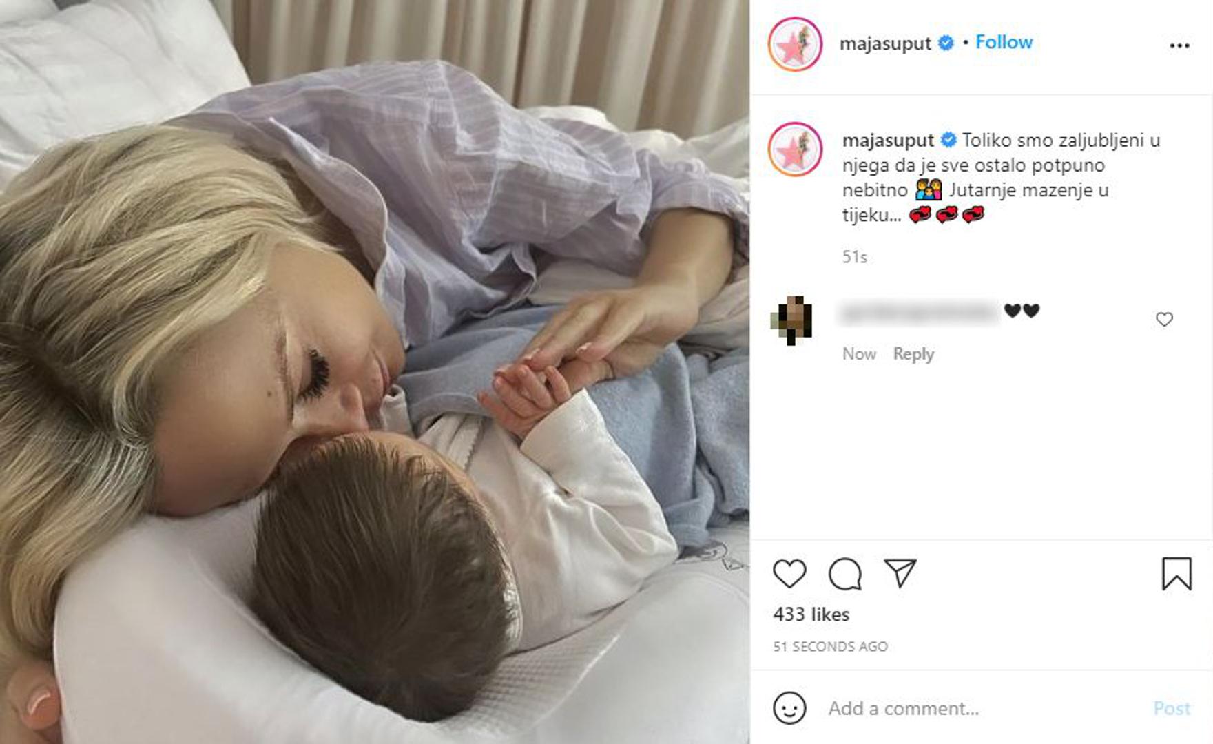Open majasuput profile picture in header

point(795,45)
